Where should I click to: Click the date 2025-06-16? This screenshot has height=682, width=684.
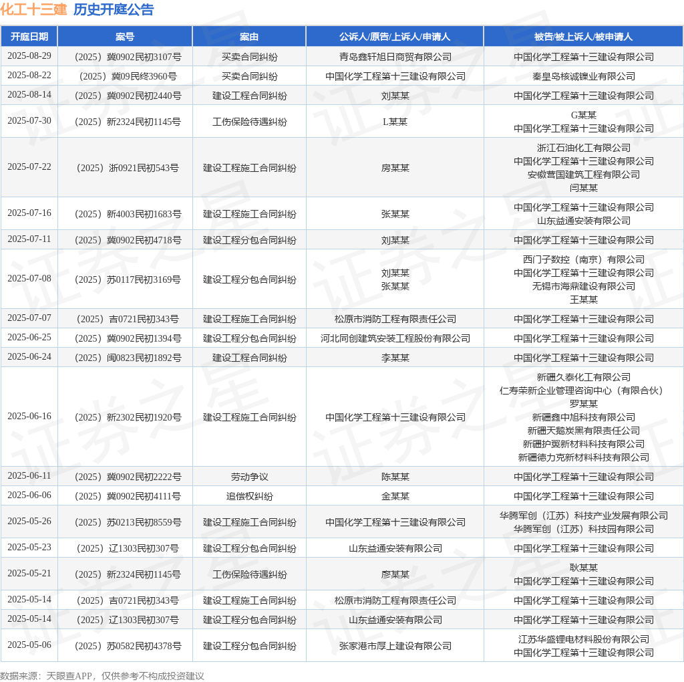29,416
